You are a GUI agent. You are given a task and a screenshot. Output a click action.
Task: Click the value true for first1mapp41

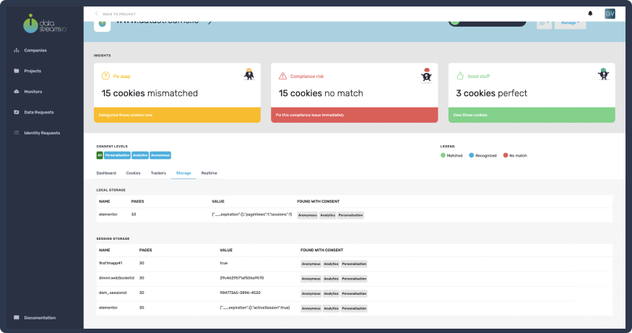pos(224,263)
